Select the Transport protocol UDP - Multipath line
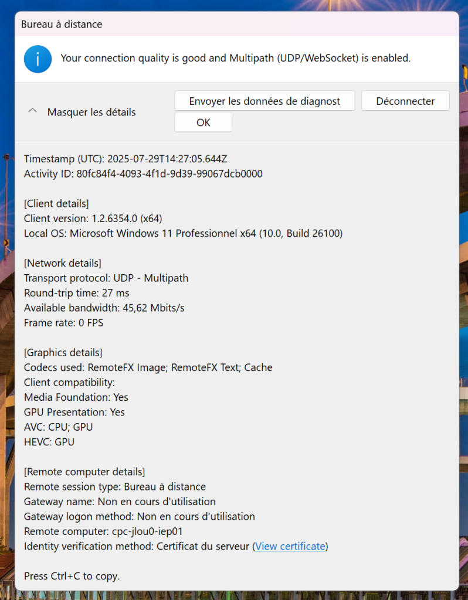This screenshot has width=468, height=600. pos(106,278)
